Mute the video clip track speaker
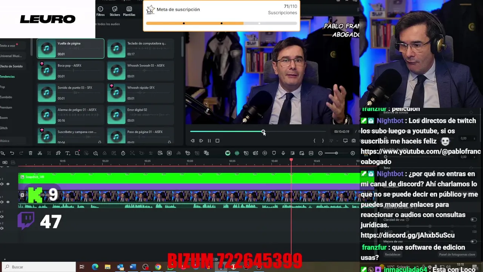The height and width of the screenshot is (272, 483). pyautogui.click(x=2, y=202)
